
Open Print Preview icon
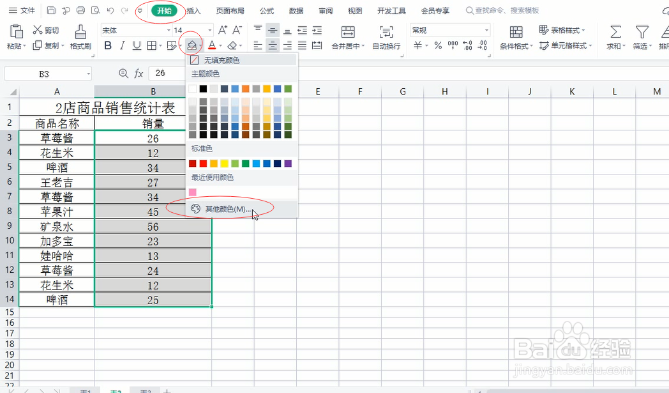point(96,10)
